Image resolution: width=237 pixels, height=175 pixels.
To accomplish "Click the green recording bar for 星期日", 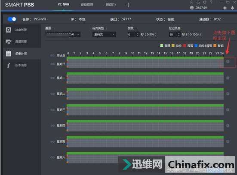I will (145, 58).
